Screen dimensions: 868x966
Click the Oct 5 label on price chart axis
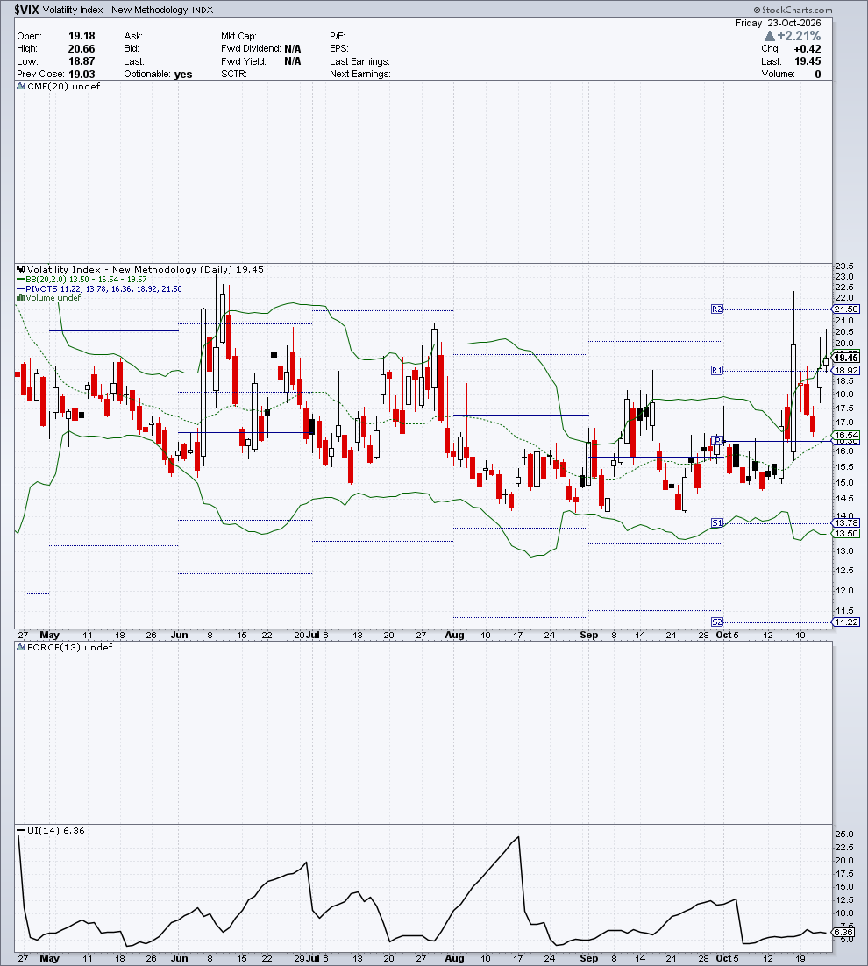pos(727,635)
